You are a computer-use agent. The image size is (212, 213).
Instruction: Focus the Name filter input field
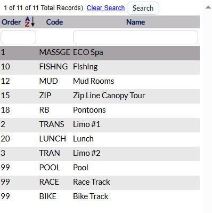(135, 37)
